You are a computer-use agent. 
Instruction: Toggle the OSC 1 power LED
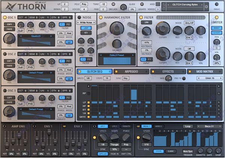coord(5,17)
